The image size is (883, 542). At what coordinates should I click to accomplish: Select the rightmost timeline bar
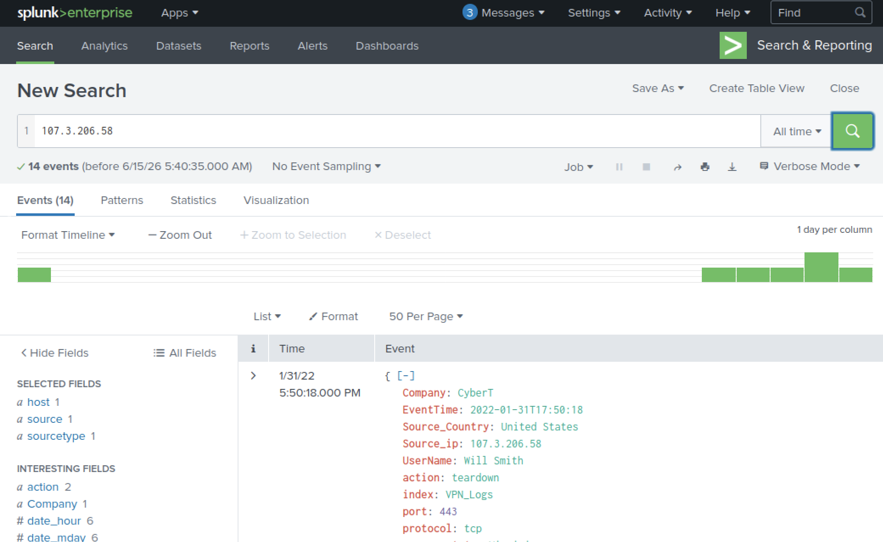pos(855,275)
